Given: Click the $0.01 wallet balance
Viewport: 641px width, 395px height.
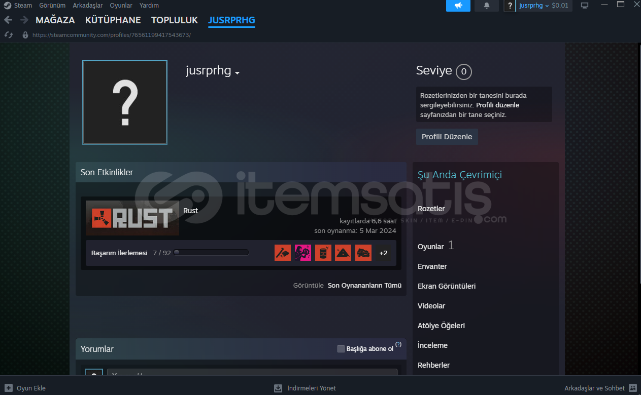Looking at the screenshot, I should point(560,6).
